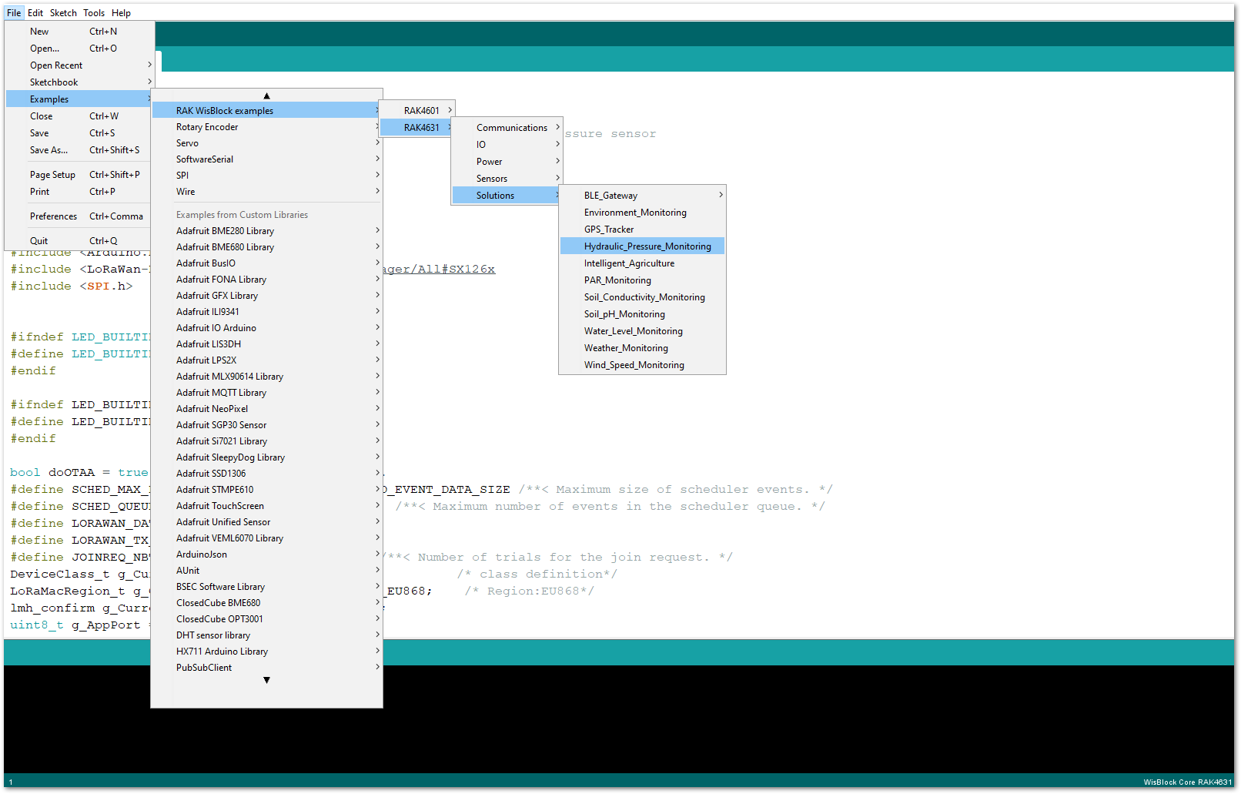This screenshot has width=1241, height=794.
Task: Open ArduinoJson examples
Action: tap(266, 554)
